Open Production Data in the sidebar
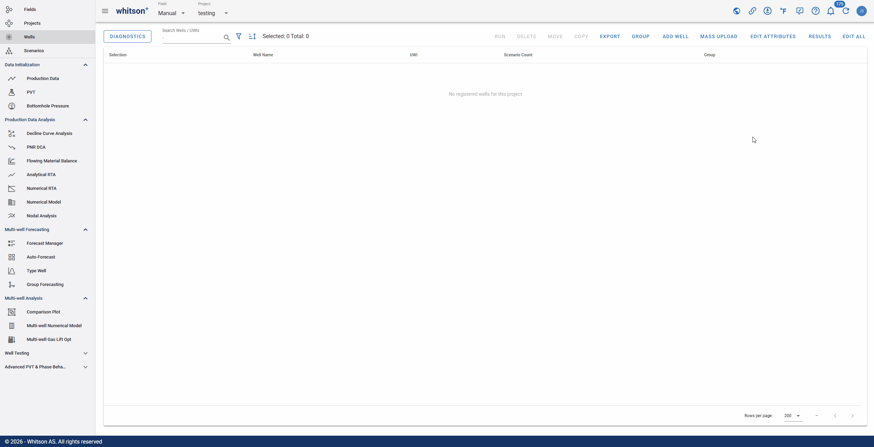The height and width of the screenshot is (447, 874). pyautogui.click(x=47, y=78)
